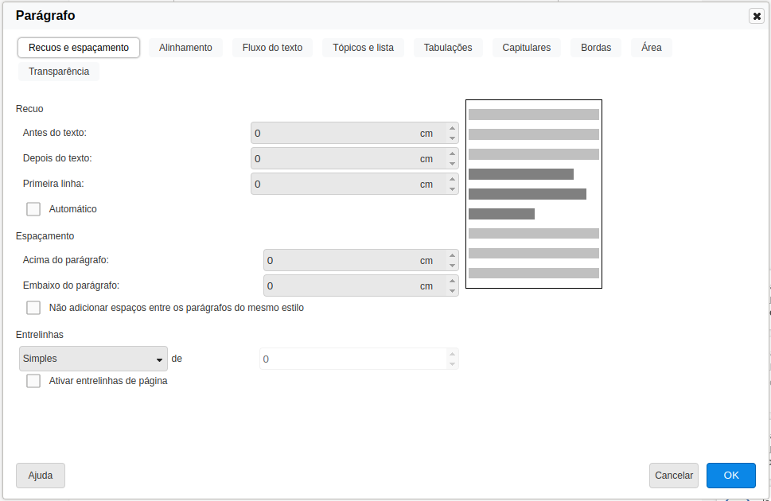This screenshot has width=771, height=501.
Task: Select the Bordas tab
Action: [x=596, y=48]
